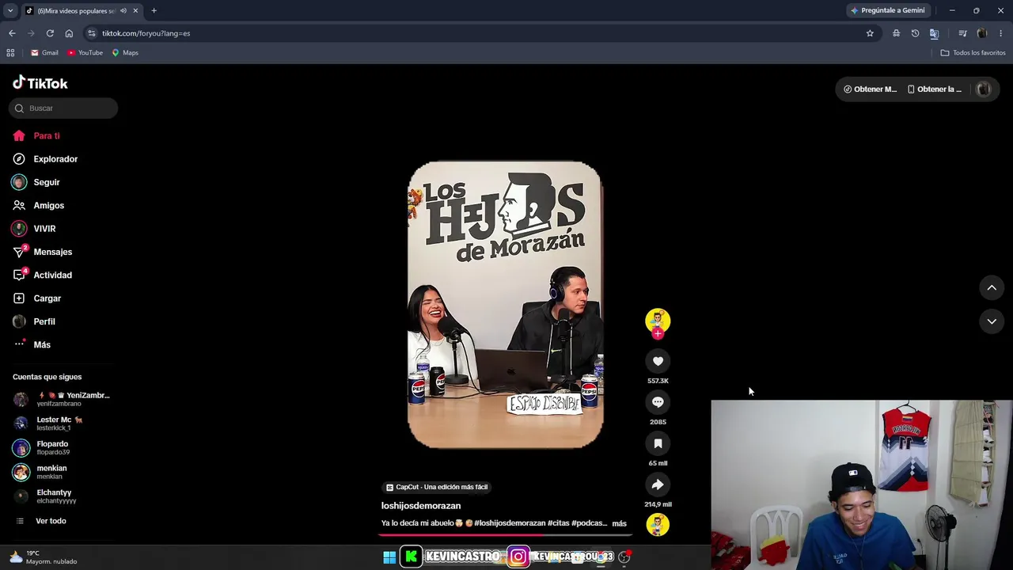Screen dimensions: 1013x570
Task: Open the history clock extension icon
Action: [915, 33]
